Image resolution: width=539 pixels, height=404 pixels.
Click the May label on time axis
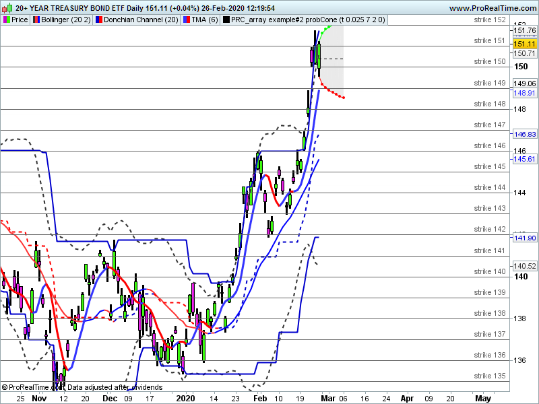click(x=483, y=399)
